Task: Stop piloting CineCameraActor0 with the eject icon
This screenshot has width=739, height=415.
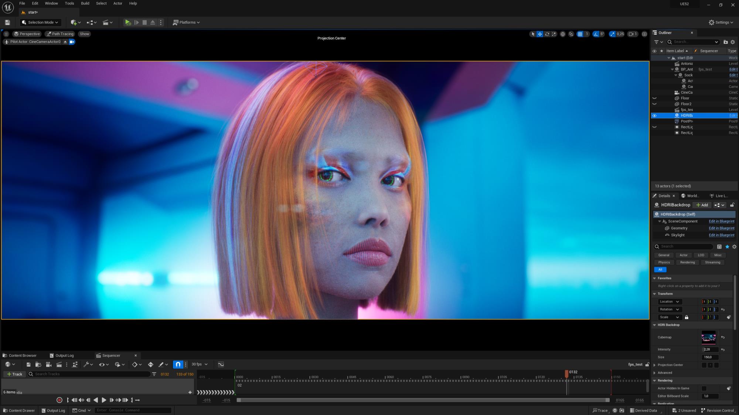Action: 65,42
